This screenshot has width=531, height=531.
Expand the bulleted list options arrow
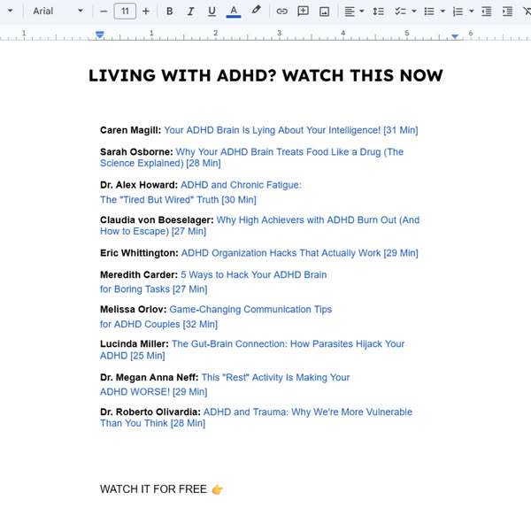point(442,12)
